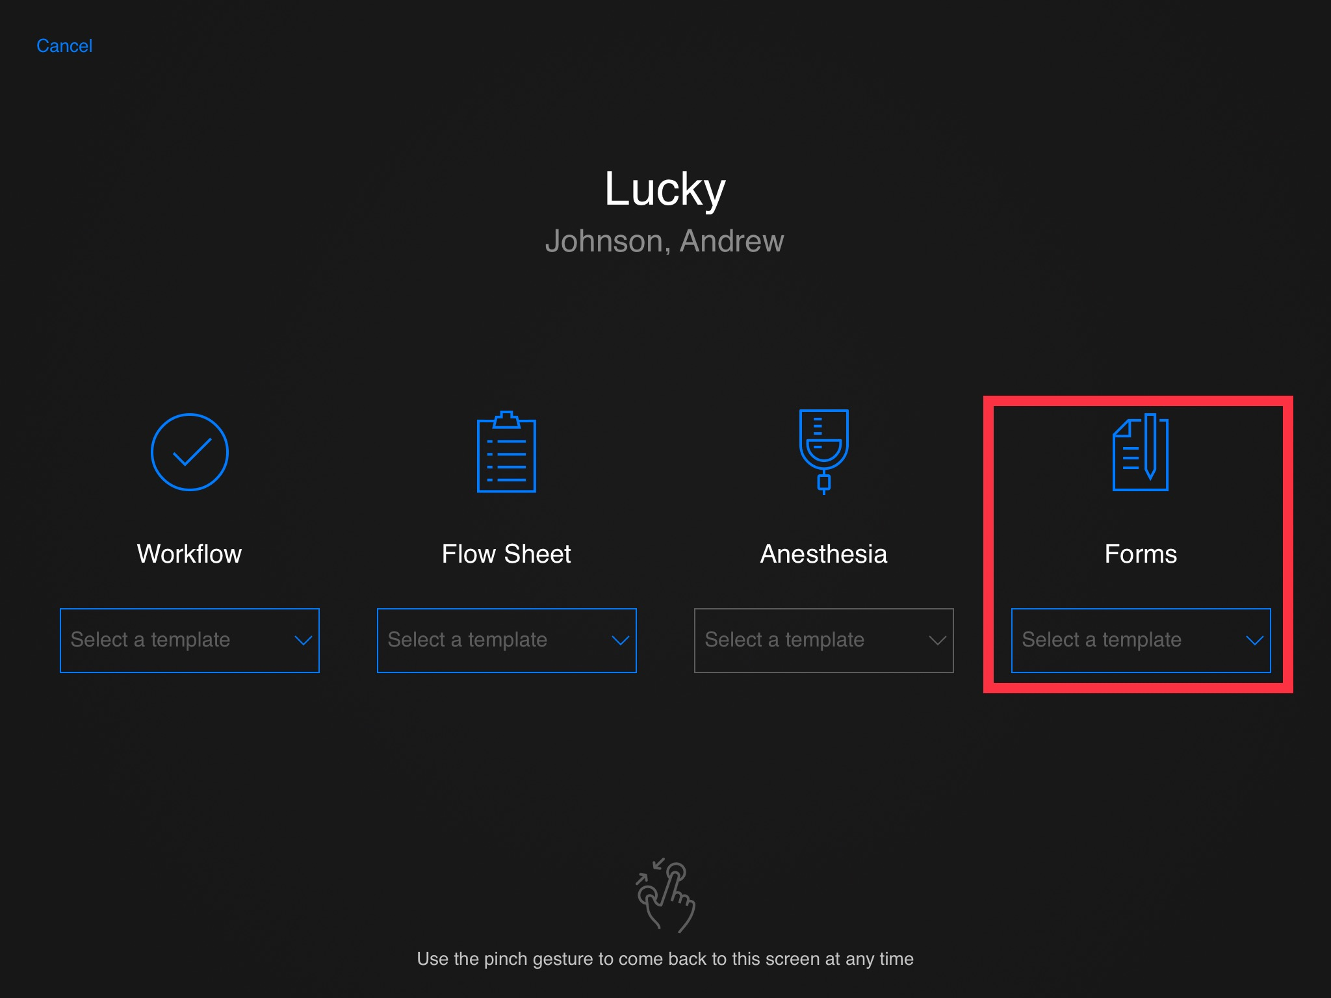The height and width of the screenshot is (998, 1331).
Task: Click the owner name Johnson, Andrew
Action: tap(665, 241)
